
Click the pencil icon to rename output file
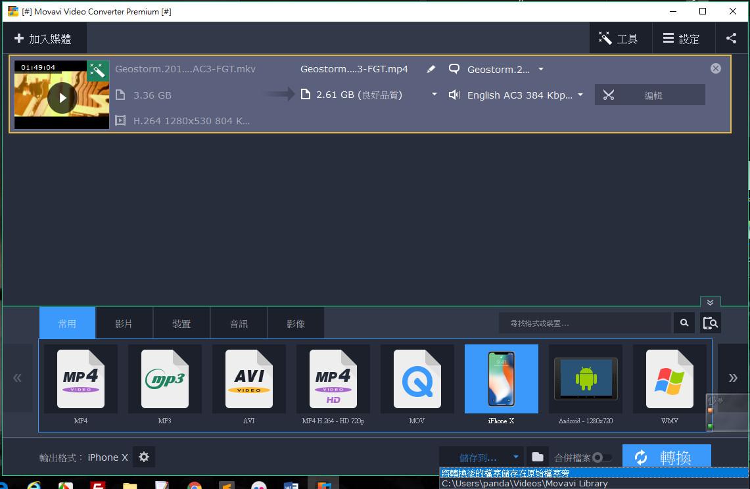tap(431, 69)
